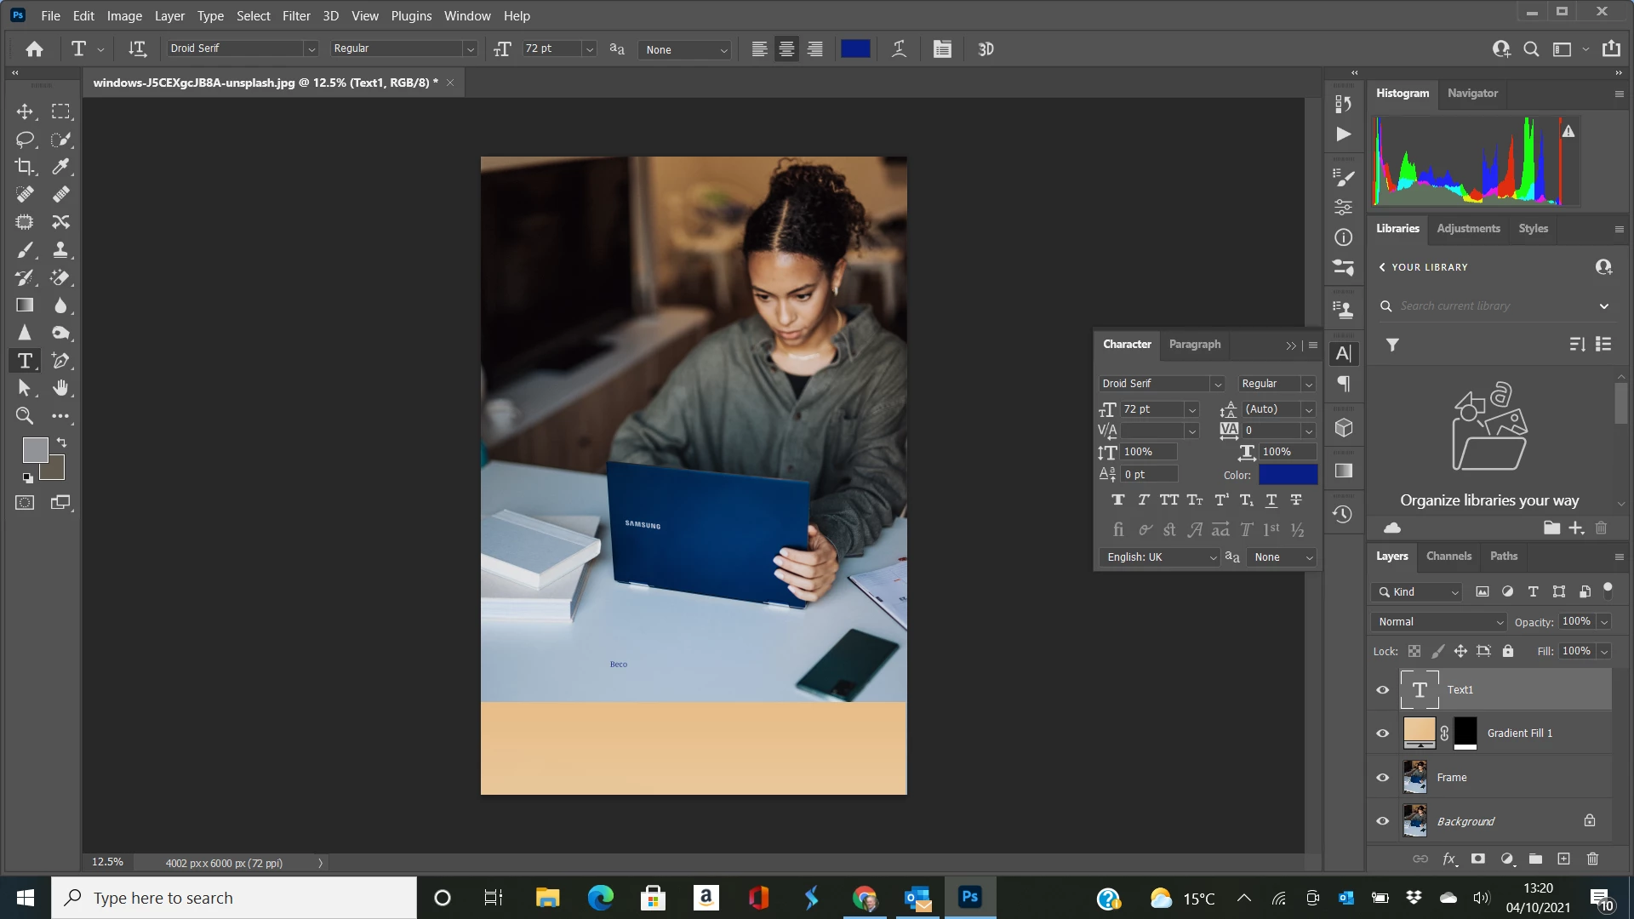
Task: Hide the Gradient Fill 1 layer
Action: click(x=1383, y=733)
